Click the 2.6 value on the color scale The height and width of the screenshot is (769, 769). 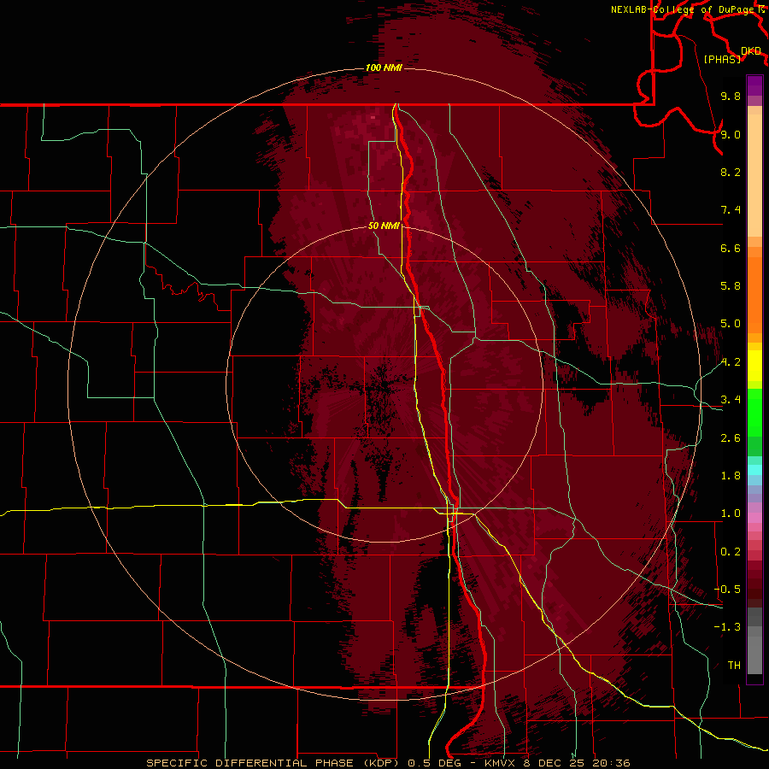[731, 438]
